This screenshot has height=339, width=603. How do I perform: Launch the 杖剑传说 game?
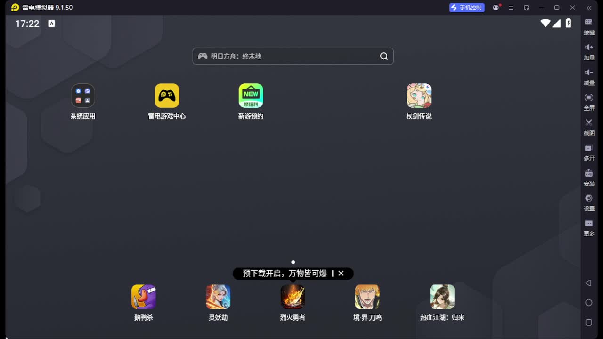(x=419, y=96)
